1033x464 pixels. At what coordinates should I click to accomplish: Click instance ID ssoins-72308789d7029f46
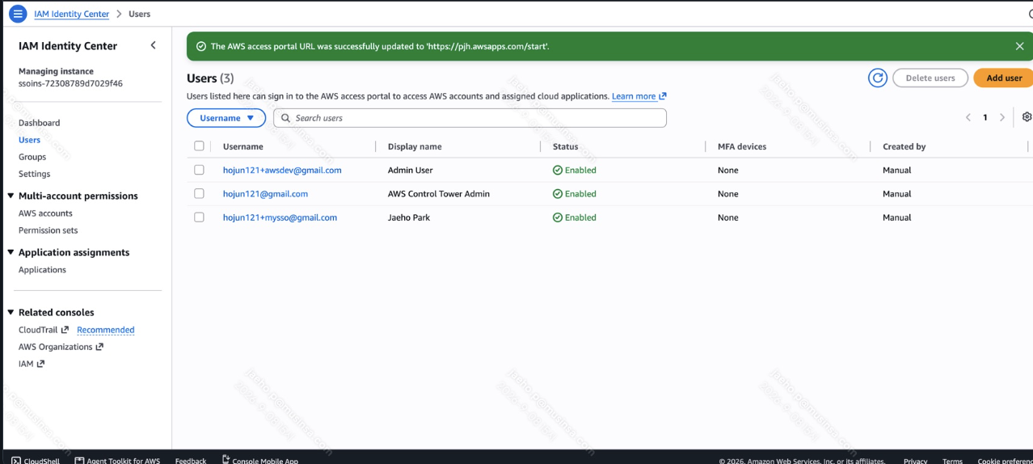(70, 83)
